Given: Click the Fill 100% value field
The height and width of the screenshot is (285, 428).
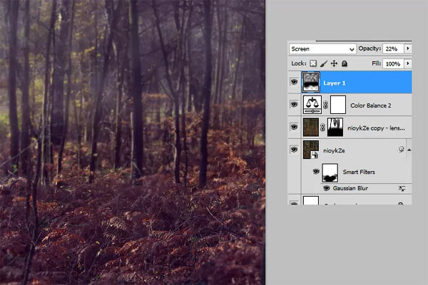Looking at the screenshot, I should click(x=393, y=64).
